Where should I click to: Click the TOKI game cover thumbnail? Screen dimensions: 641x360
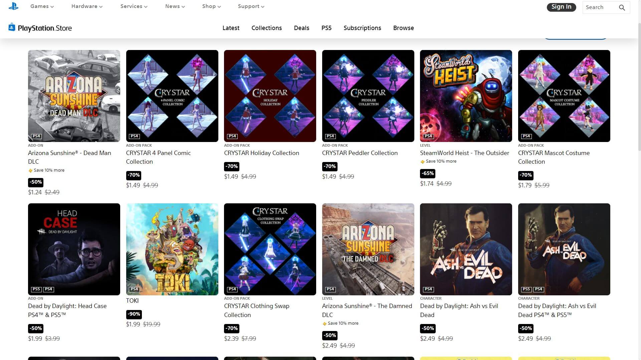[x=172, y=249]
